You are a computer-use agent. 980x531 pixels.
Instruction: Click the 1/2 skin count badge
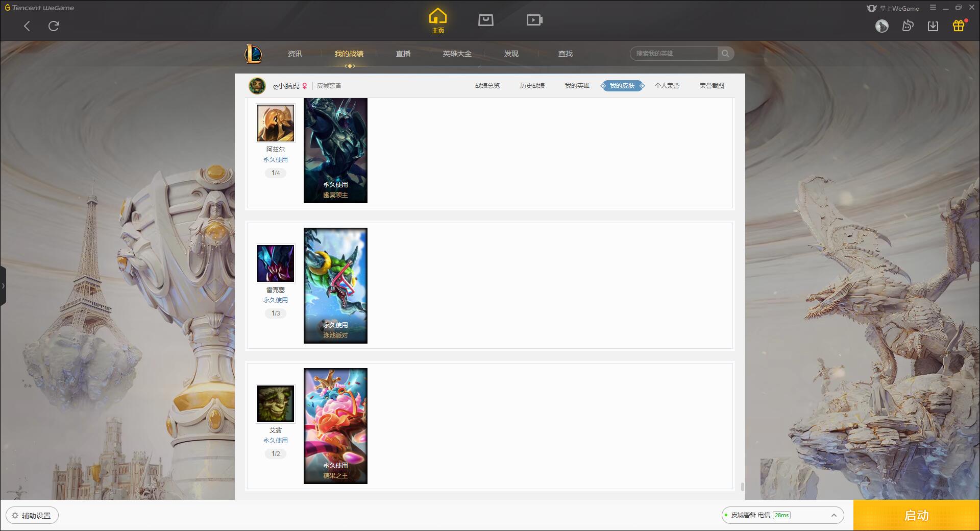point(276,454)
